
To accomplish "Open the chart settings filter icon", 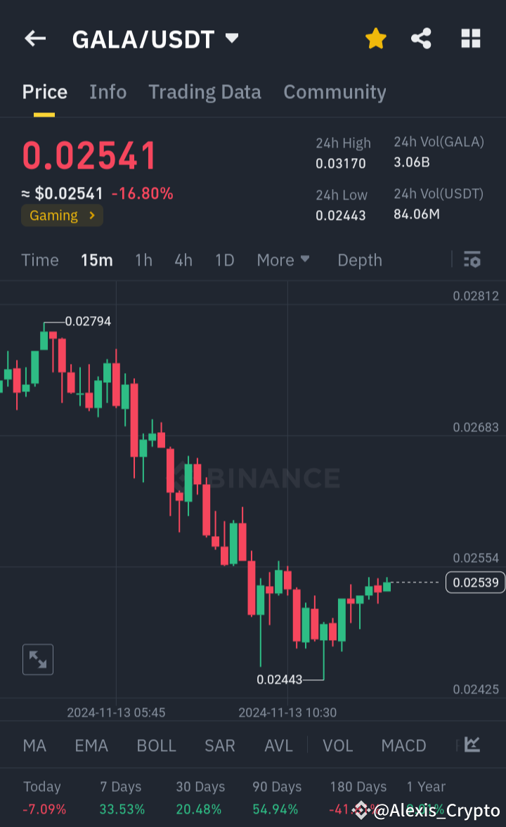I will tap(472, 260).
